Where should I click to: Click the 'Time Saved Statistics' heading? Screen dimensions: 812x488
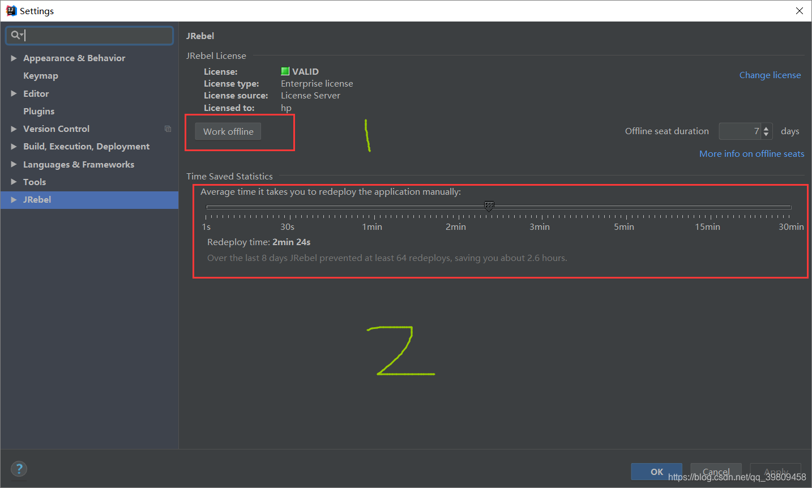(x=229, y=177)
